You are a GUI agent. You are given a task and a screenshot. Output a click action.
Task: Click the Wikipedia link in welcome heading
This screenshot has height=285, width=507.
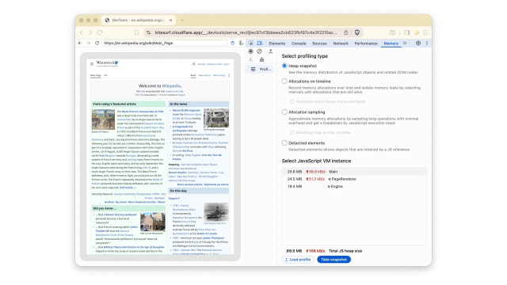click(171, 86)
